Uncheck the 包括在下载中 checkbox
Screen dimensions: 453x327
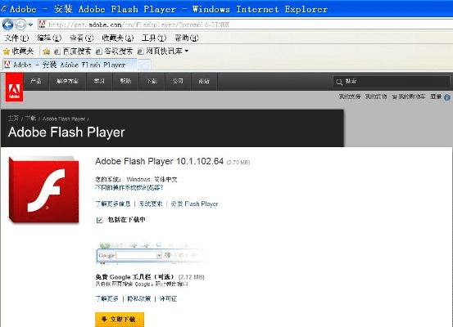click(99, 220)
